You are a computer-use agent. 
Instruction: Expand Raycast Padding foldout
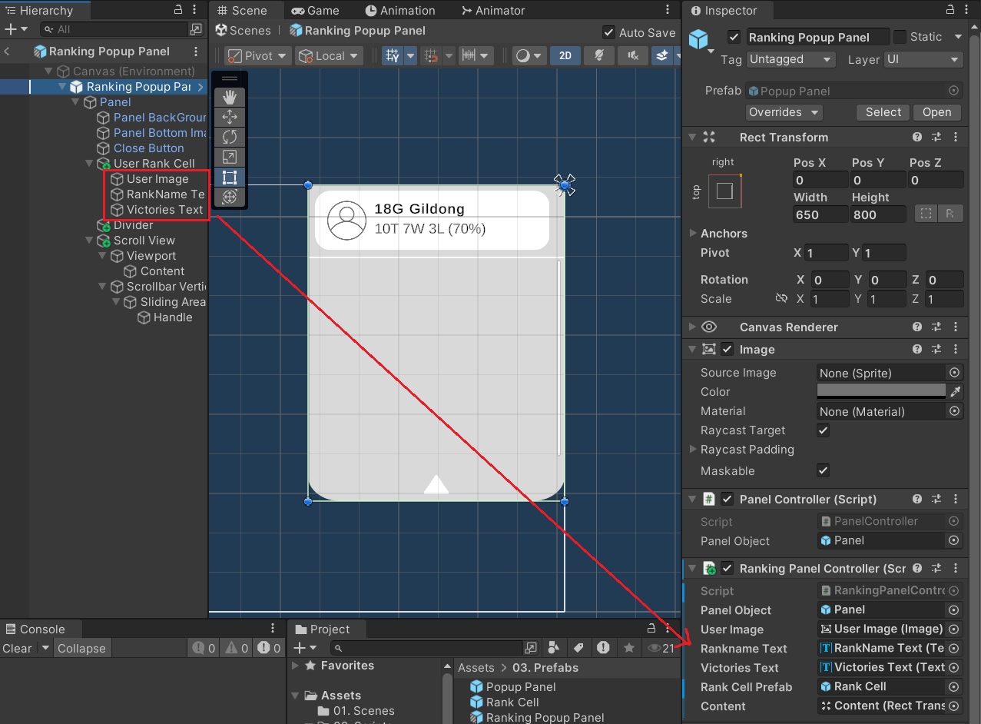(693, 449)
